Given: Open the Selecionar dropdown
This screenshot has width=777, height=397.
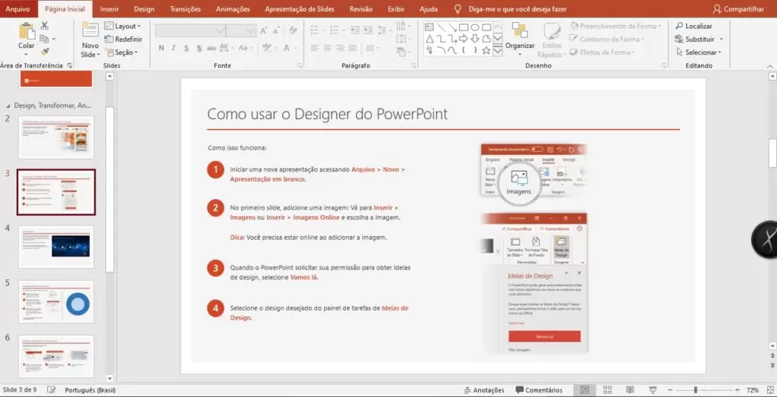Looking at the screenshot, I should click(699, 52).
